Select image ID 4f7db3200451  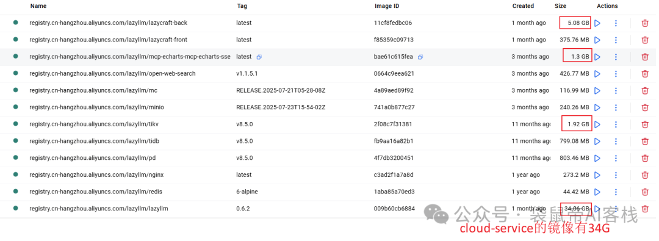(x=393, y=158)
